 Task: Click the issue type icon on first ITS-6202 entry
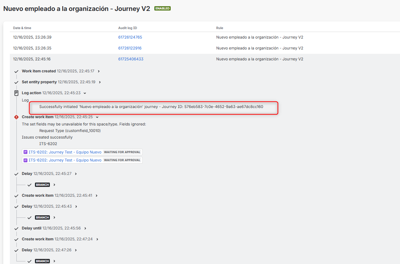pos(25,152)
